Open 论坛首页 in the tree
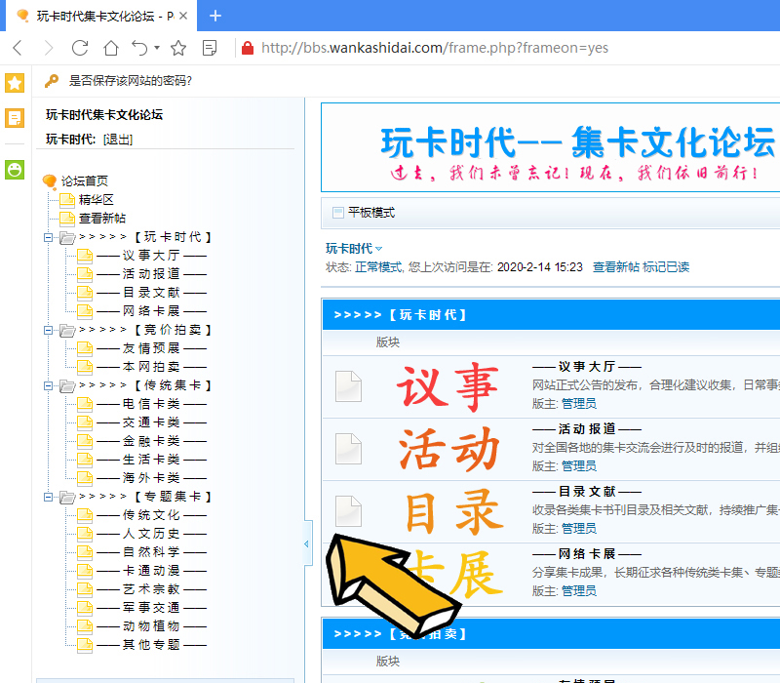 click(x=84, y=181)
